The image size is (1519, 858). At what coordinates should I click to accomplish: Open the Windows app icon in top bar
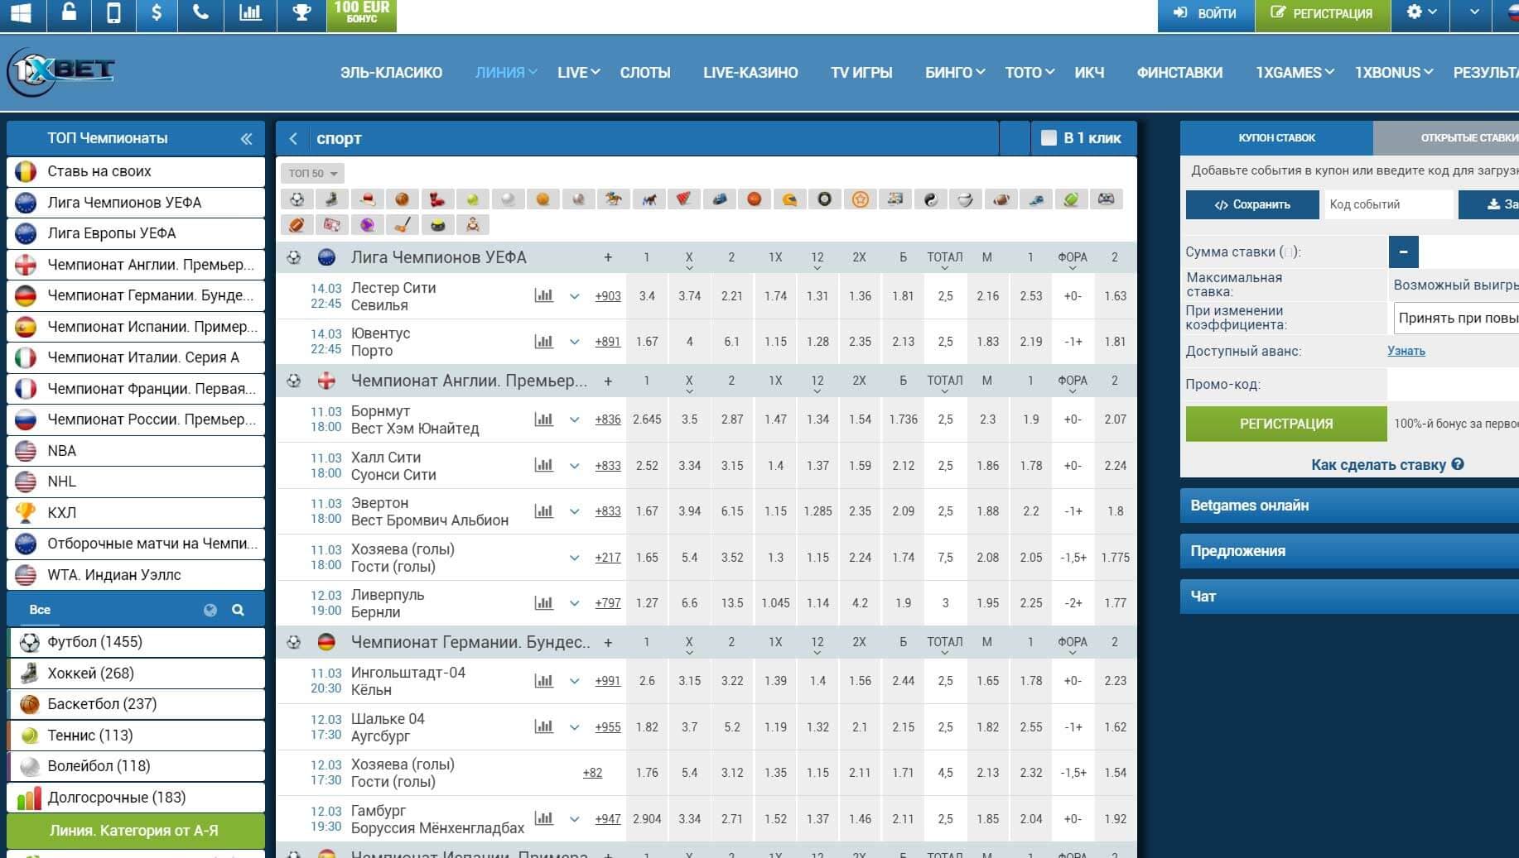click(x=22, y=14)
